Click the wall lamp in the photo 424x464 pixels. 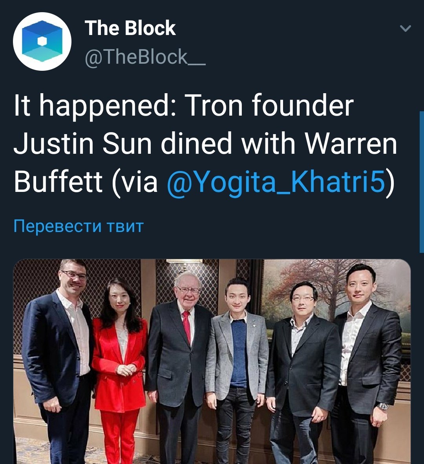click(x=184, y=263)
